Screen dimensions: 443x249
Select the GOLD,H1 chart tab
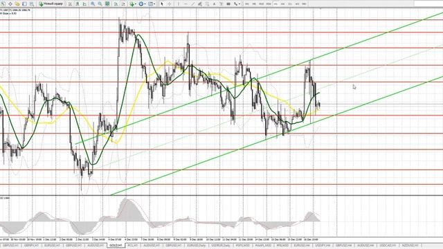pos(116,246)
